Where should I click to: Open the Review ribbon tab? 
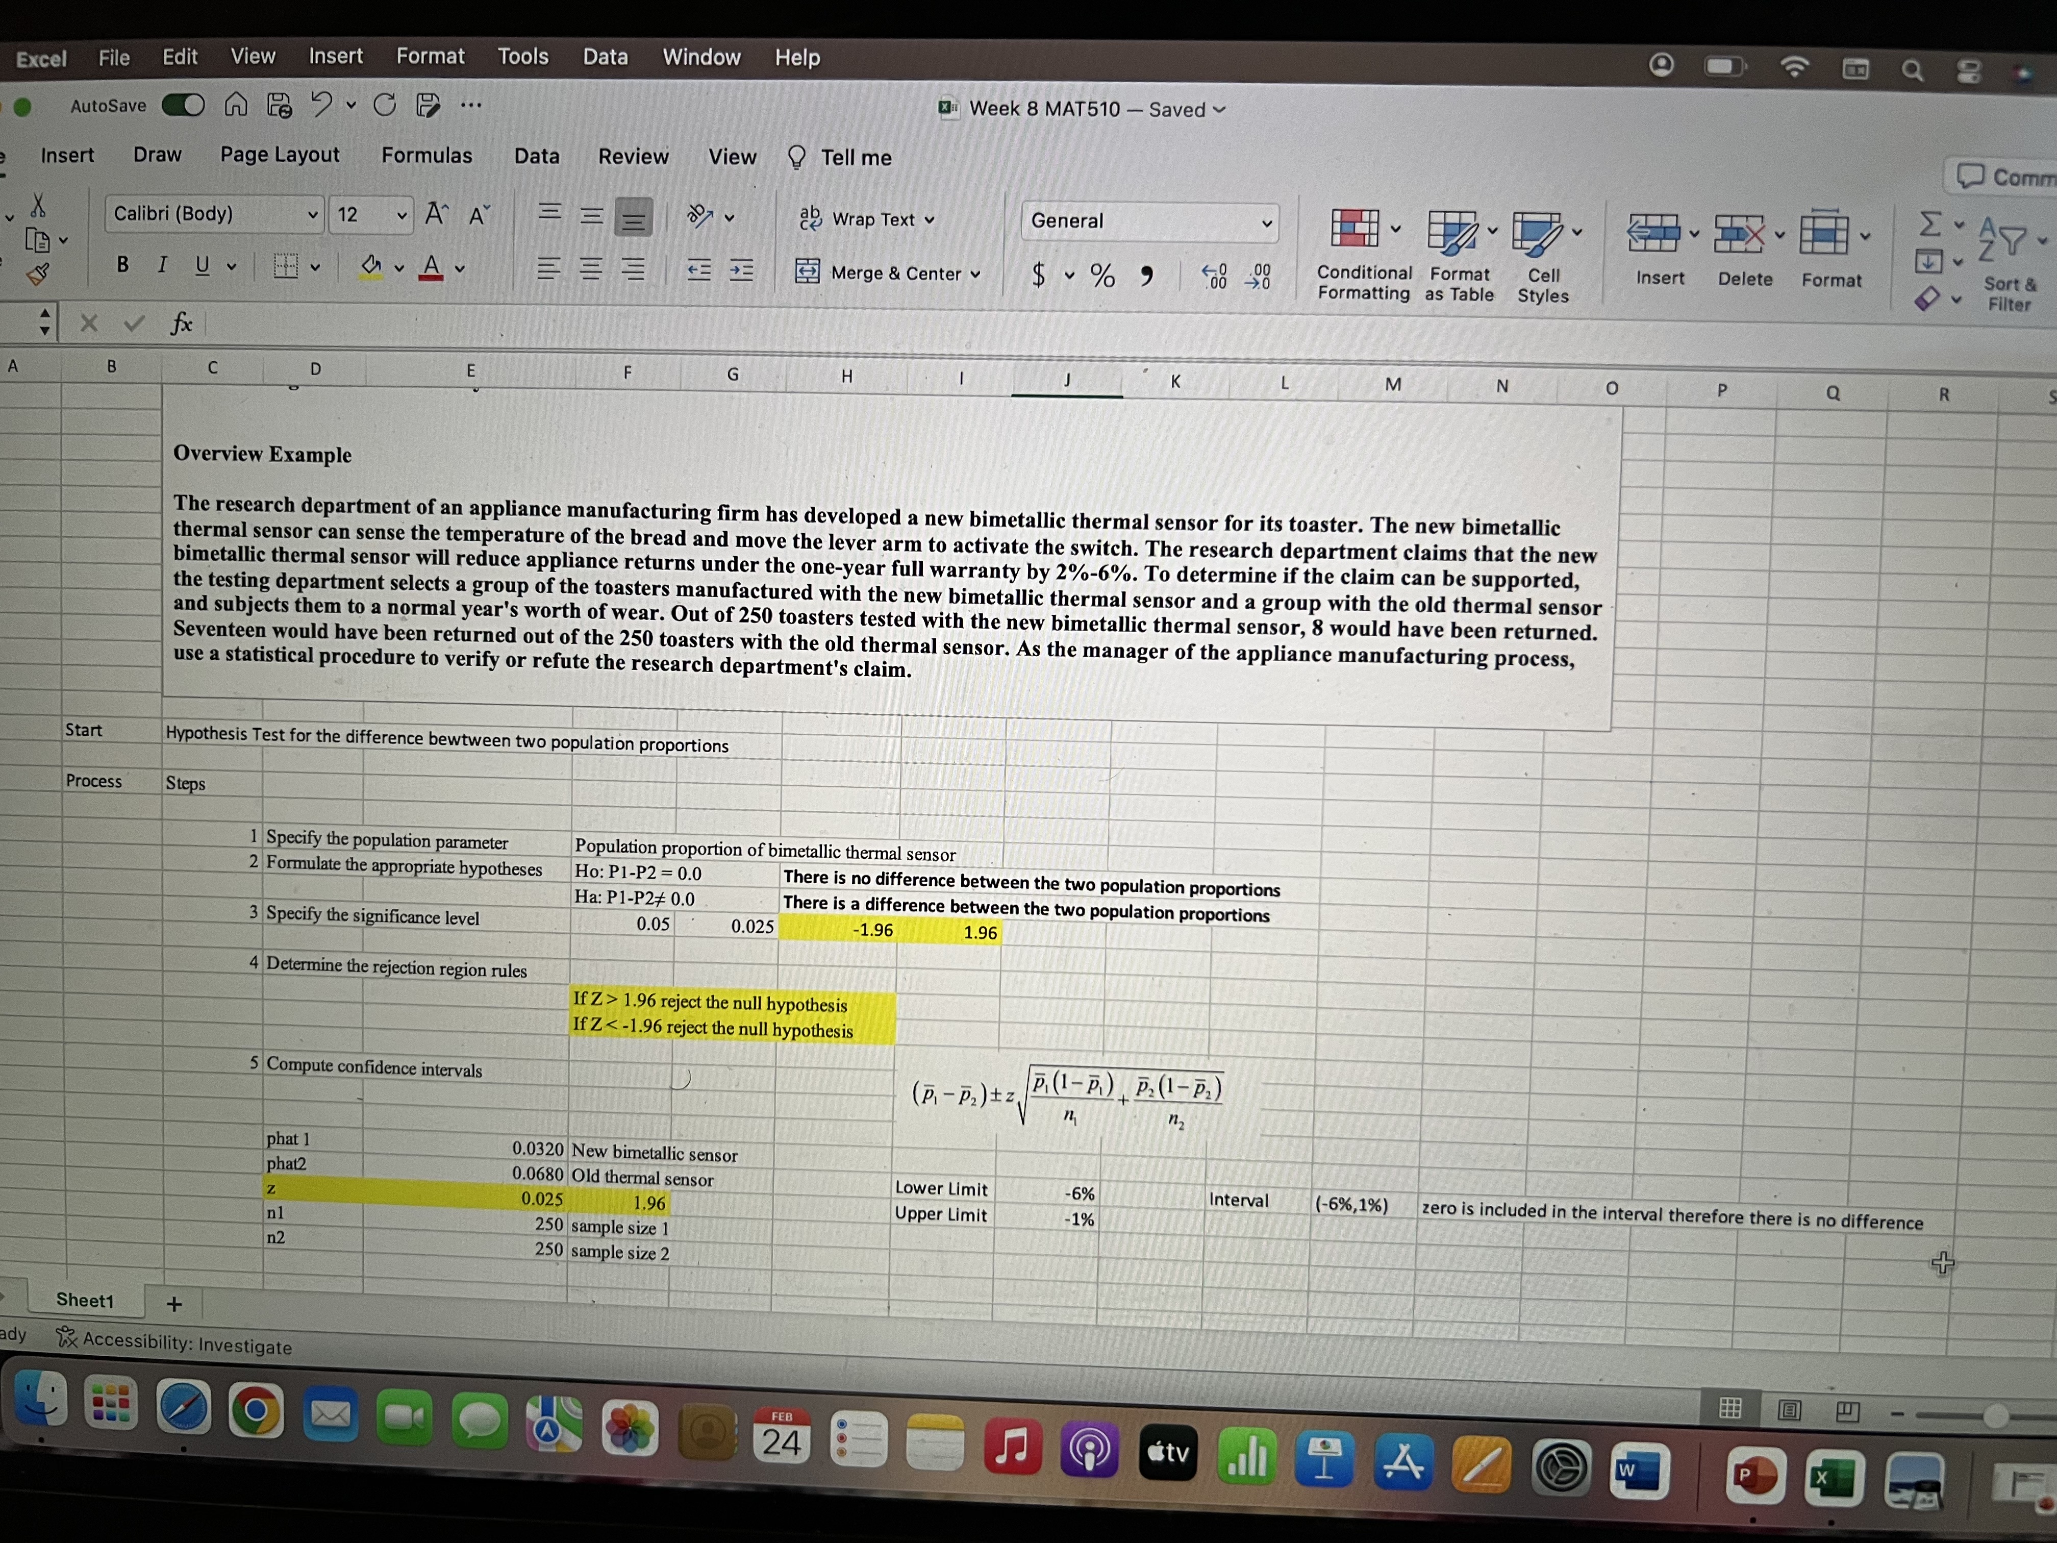coord(633,156)
